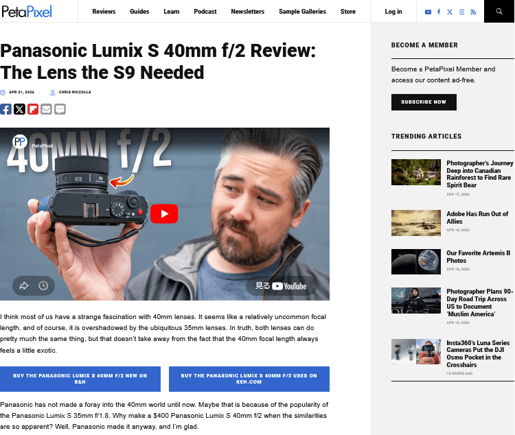Jump to comments using speech bubble icon
Image resolution: width=515 pixels, height=435 pixels.
[x=60, y=109]
